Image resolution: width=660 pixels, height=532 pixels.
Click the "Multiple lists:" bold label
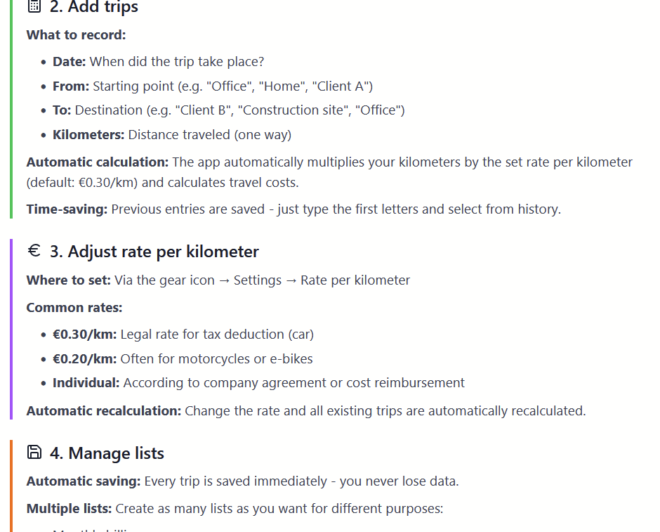(69, 509)
